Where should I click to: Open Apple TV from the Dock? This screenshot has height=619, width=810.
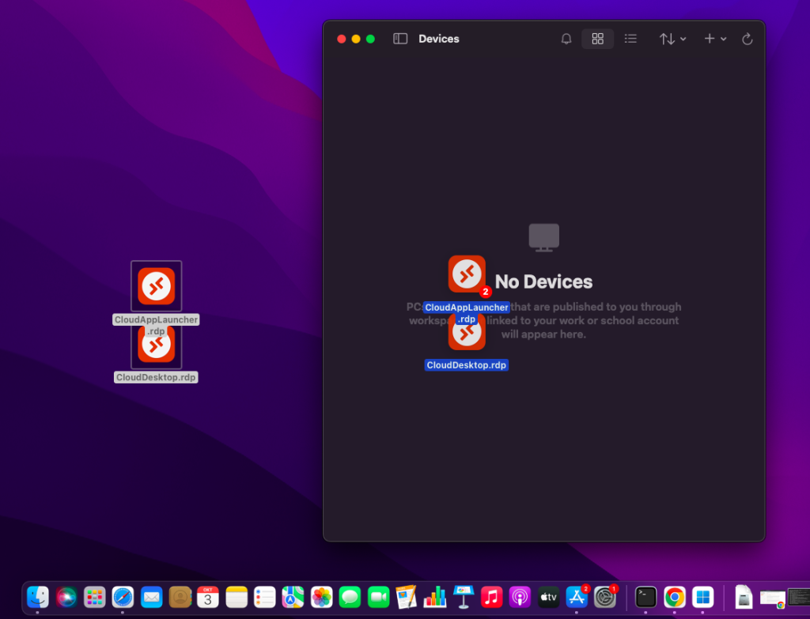548,598
